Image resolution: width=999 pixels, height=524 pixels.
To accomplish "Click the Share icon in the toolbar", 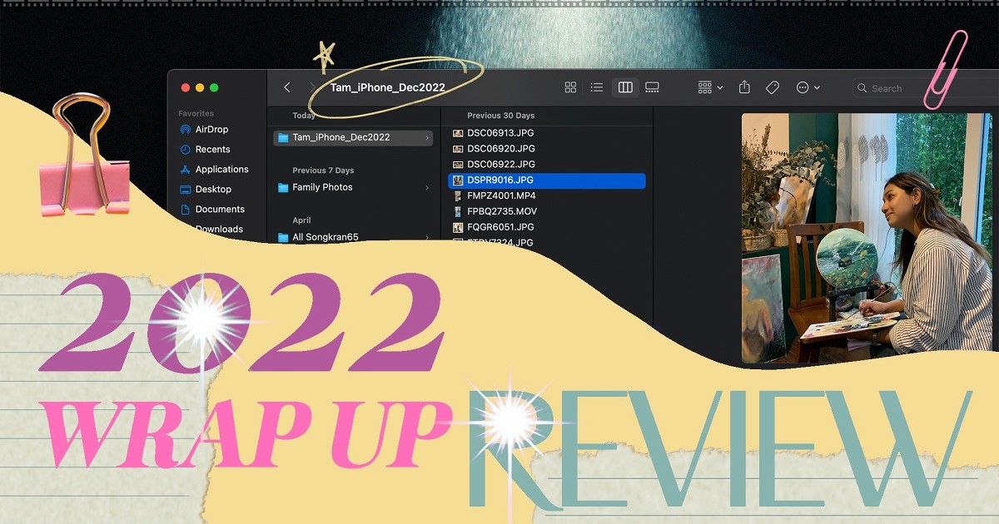I will [x=743, y=87].
